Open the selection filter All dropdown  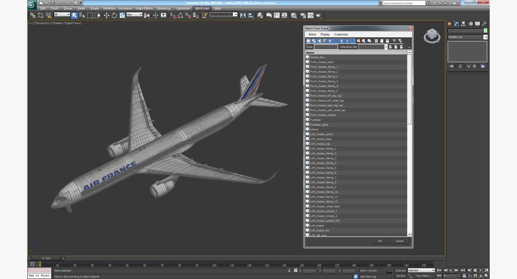(x=62, y=14)
